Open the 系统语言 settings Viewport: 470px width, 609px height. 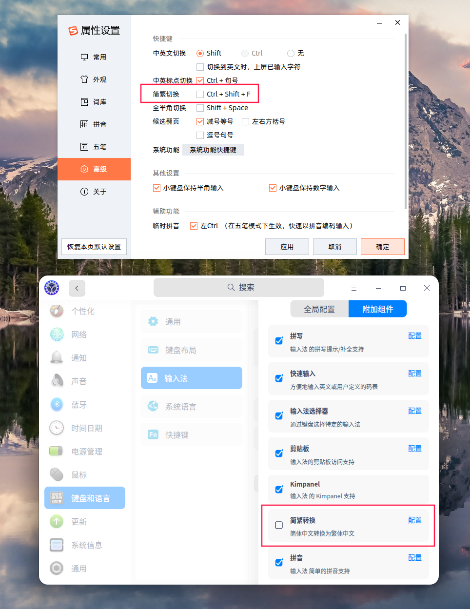click(191, 406)
